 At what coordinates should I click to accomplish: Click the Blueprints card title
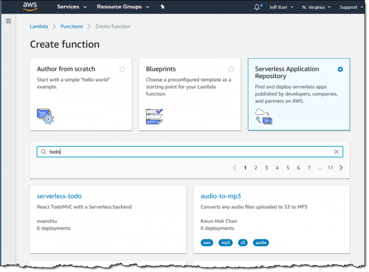coord(161,69)
